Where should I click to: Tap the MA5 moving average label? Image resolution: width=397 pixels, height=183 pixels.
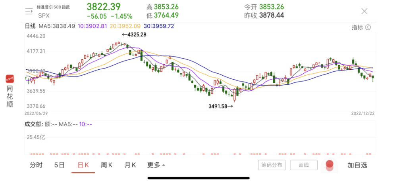pyautogui.click(x=57, y=26)
